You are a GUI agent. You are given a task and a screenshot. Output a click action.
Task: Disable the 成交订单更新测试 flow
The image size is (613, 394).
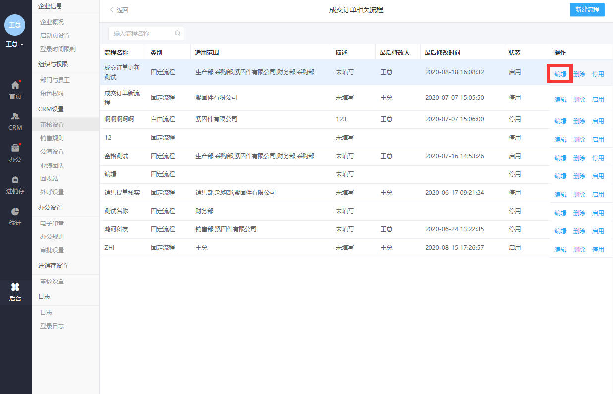[598, 74]
